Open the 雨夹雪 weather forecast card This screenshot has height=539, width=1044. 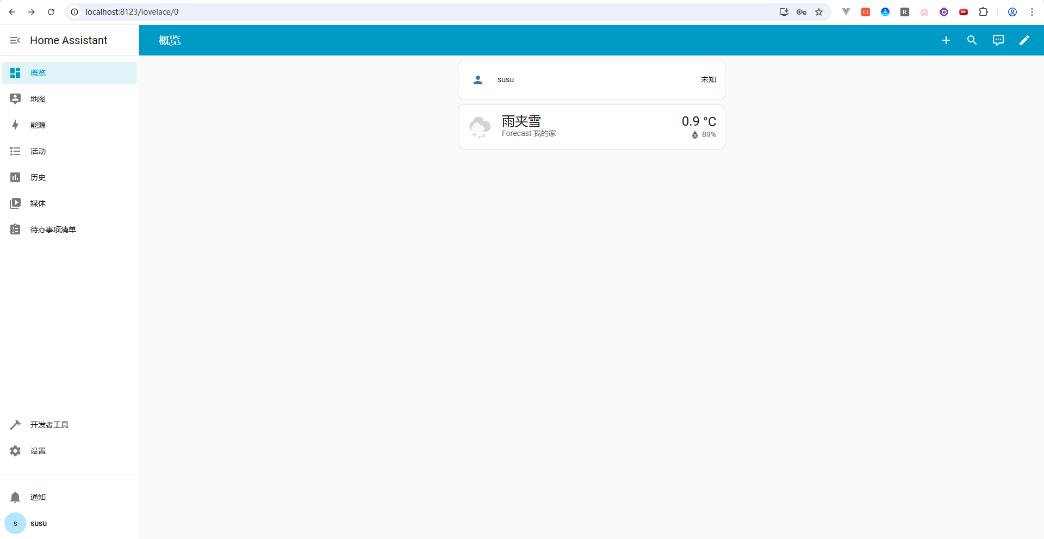point(591,127)
